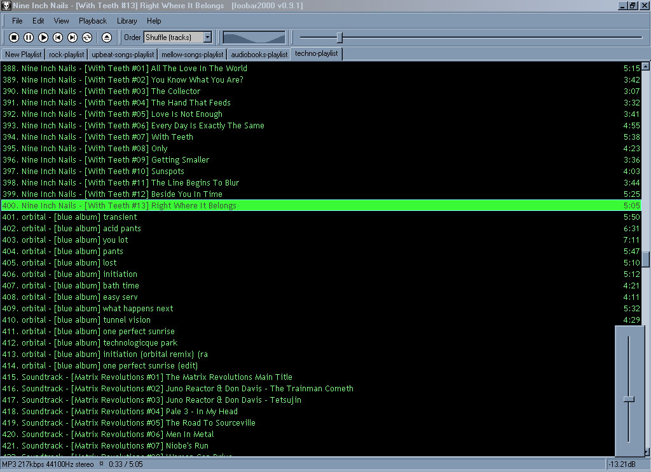Select track 405 orbital lost

point(320,262)
